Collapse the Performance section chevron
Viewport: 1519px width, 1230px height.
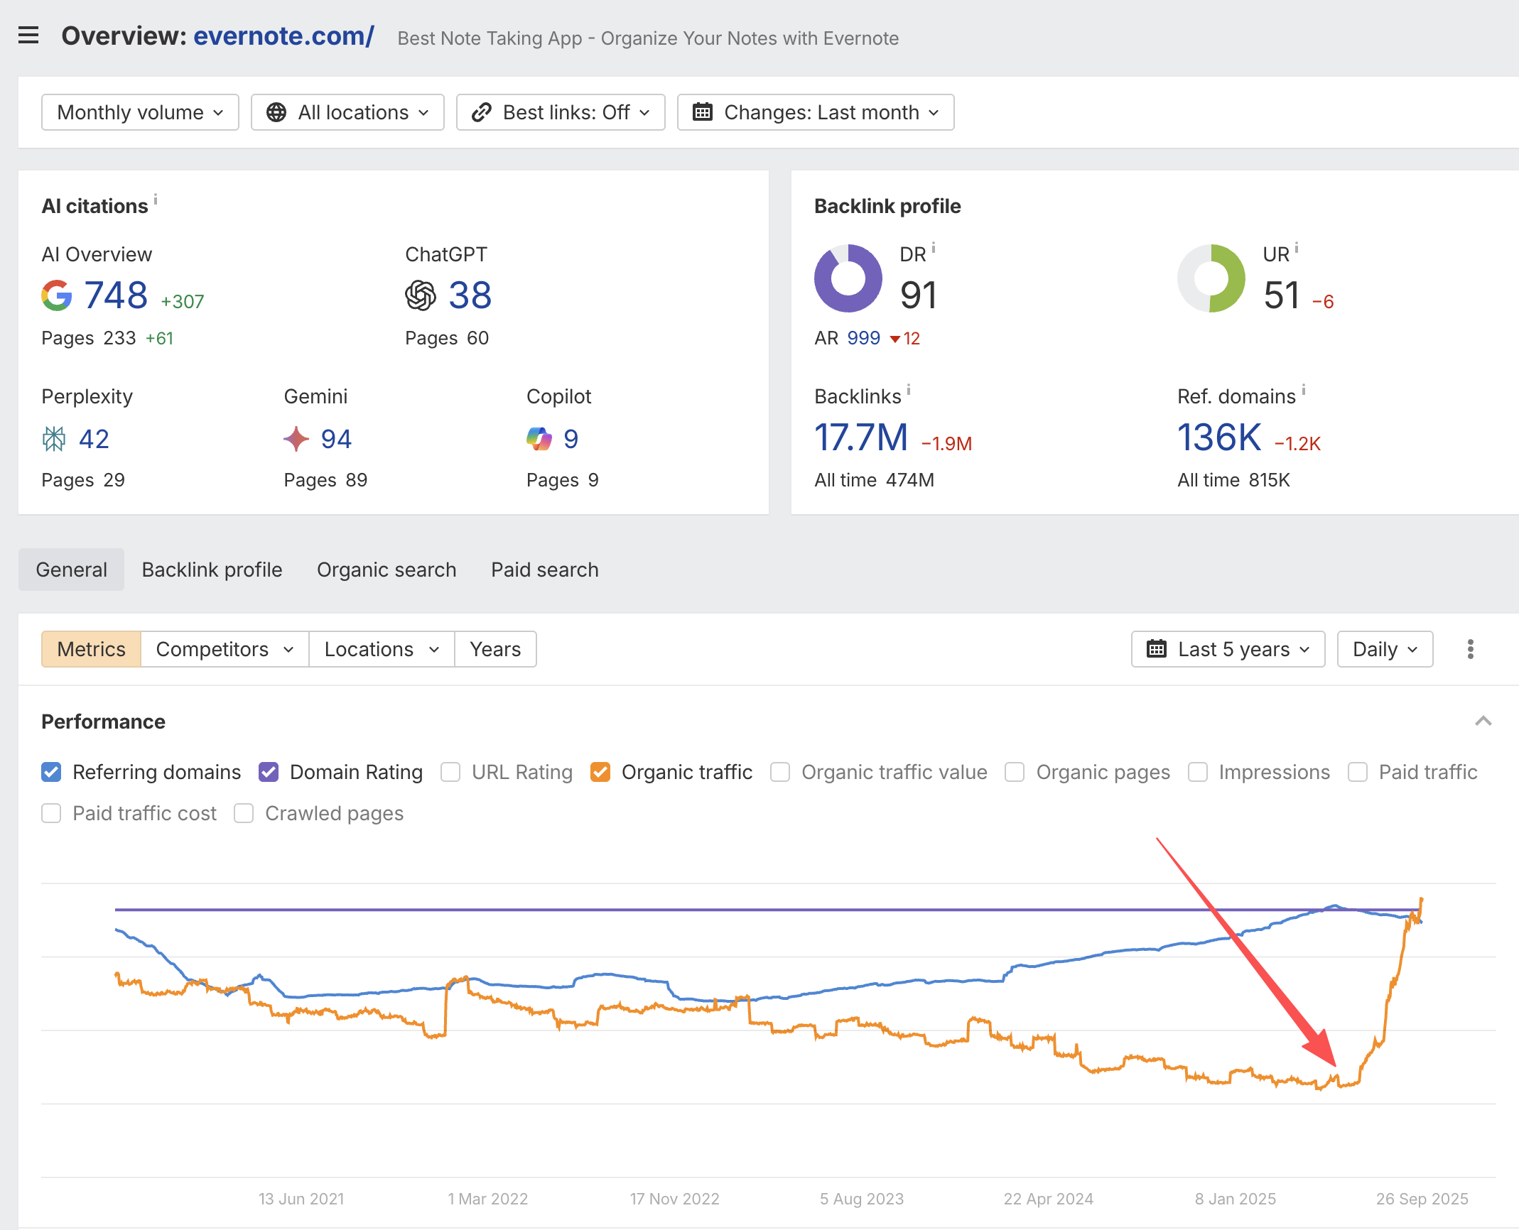[1483, 722]
